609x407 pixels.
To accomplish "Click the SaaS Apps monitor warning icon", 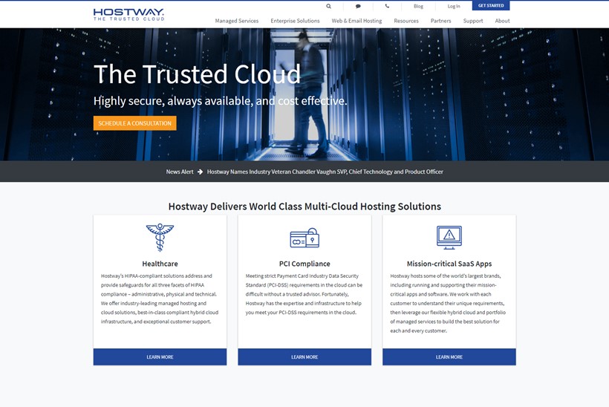I will [x=449, y=237].
